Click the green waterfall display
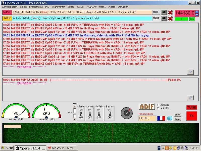This screenshot has width=201, height=151. (x=100, y=133)
